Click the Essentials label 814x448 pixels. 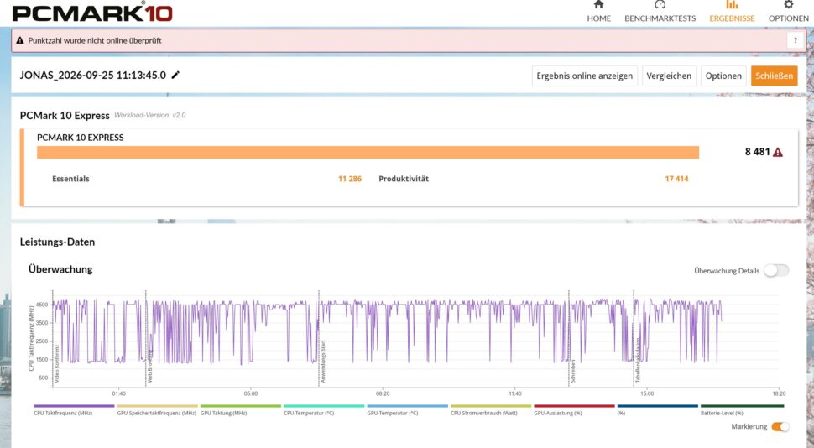coord(70,179)
